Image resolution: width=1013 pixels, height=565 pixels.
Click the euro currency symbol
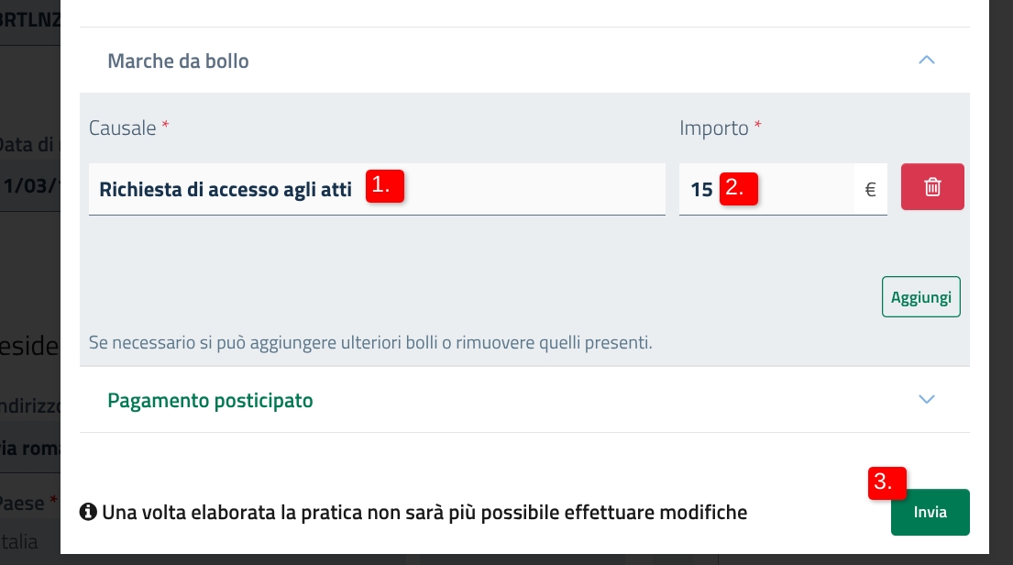coord(870,190)
